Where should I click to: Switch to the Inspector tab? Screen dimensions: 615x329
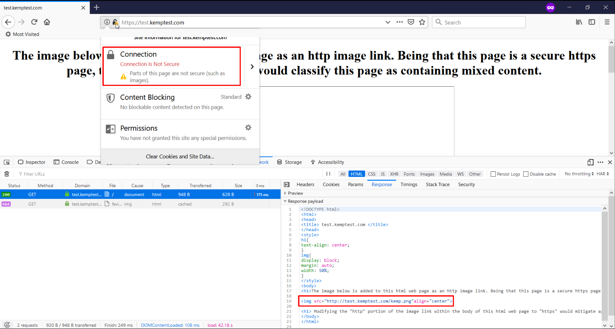coord(32,162)
